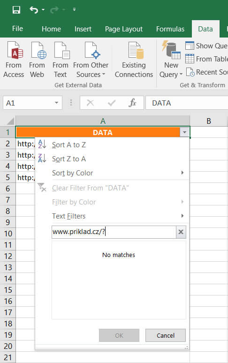Screen dimensions: 228x363
Task: Click cell A4 starting with http:
Action: pos(25,166)
